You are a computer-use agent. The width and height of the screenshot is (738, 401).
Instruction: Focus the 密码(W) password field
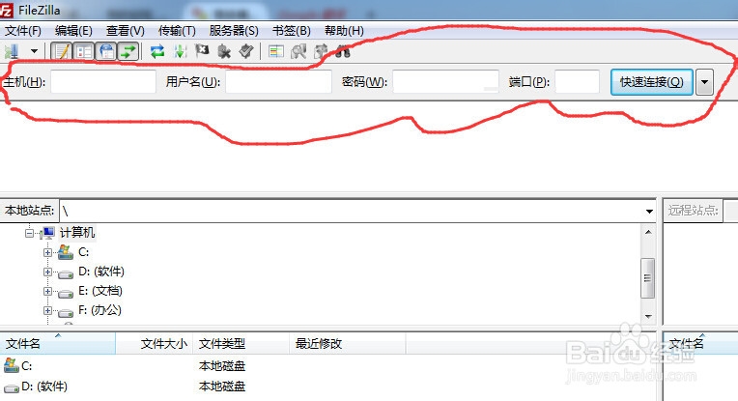445,82
